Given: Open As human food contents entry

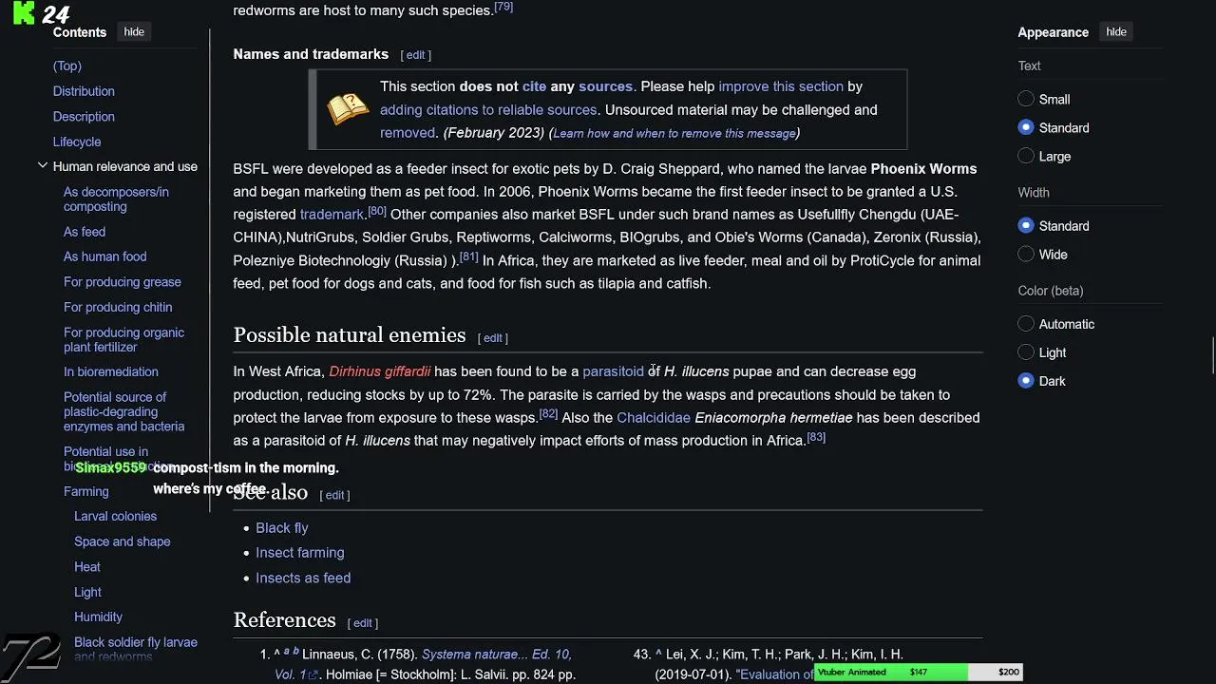Looking at the screenshot, I should (x=104, y=256).
